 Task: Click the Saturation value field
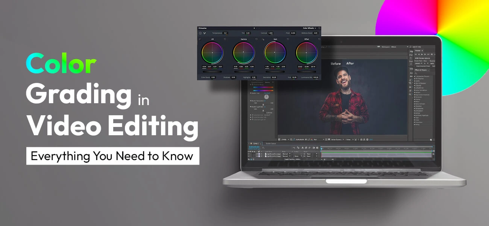pos(274,77)
